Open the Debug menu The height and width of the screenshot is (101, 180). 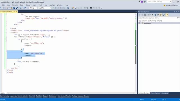tap(28, 5)
